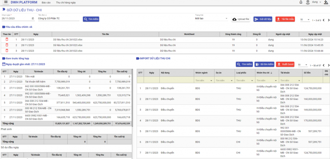Click the Tải file mẫu button
This screenshot has height=159, width=330.
click(285, 19)
